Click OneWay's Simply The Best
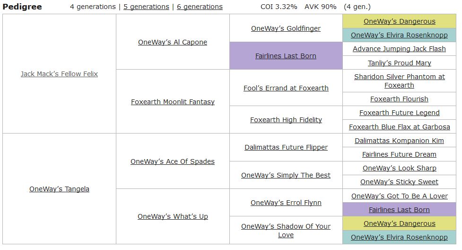 click(286, 175)
